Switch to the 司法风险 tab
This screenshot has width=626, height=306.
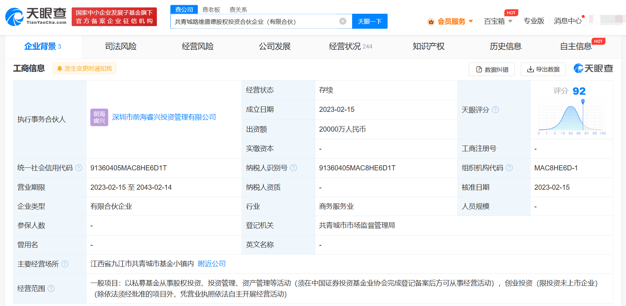click(x=121, y=46)
